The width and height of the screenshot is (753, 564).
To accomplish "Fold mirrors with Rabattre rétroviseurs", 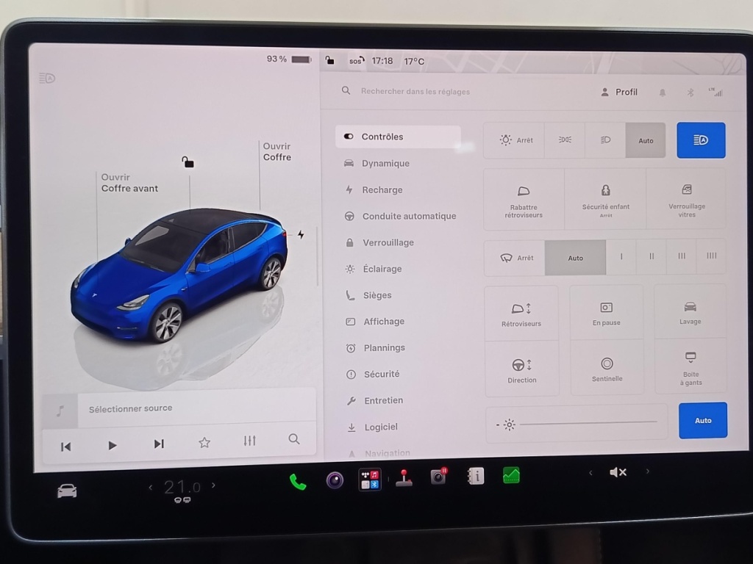I will click(x=524, y=200).
